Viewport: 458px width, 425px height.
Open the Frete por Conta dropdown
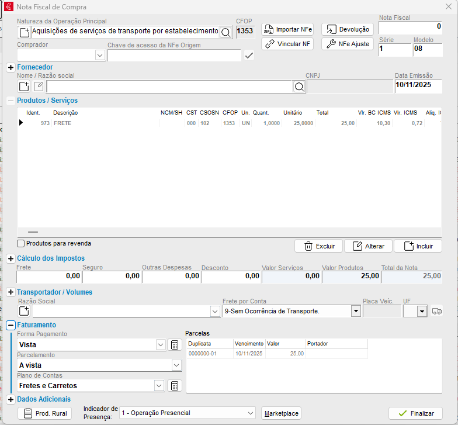355,312
